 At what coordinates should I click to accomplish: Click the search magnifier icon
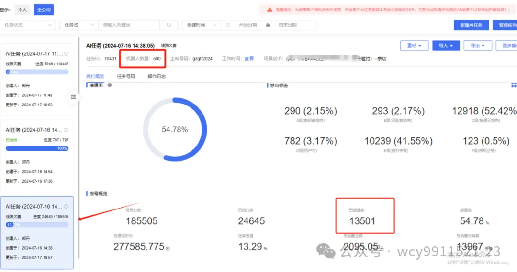pyautogui.click(x=169, y=25)
